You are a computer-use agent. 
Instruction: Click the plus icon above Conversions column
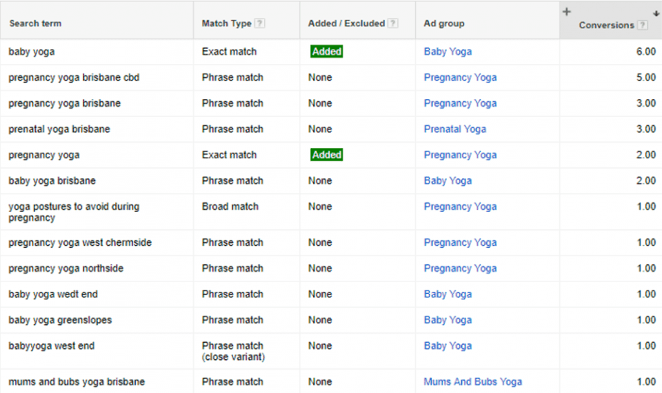click(x=567, y=12)
